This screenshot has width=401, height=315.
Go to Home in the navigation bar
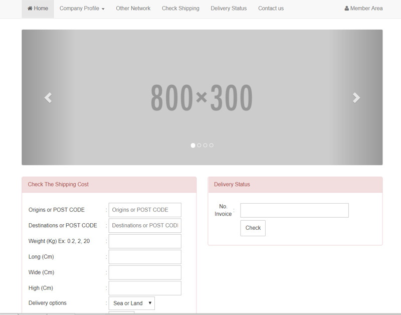pos(38,9)
